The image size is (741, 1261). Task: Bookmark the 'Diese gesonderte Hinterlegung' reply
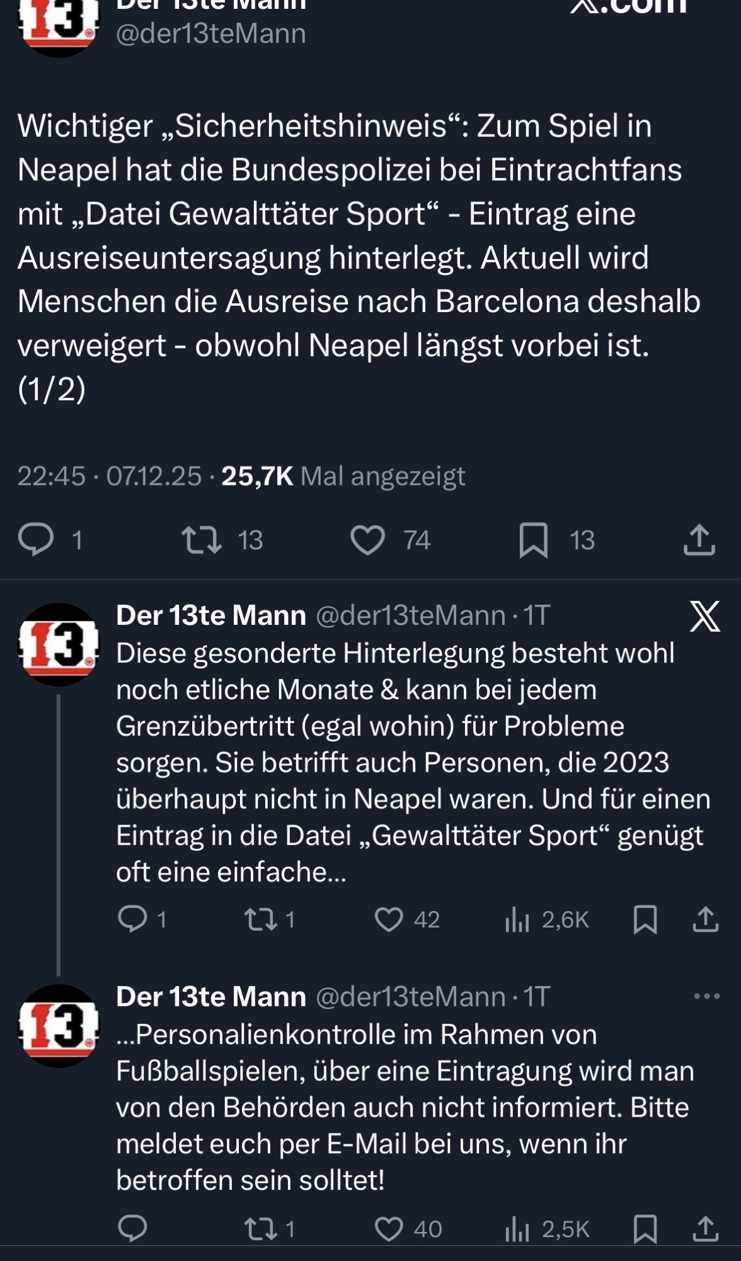(645, 919)
